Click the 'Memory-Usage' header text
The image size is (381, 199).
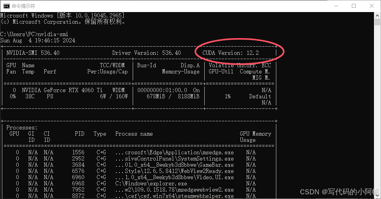[181, 72]
